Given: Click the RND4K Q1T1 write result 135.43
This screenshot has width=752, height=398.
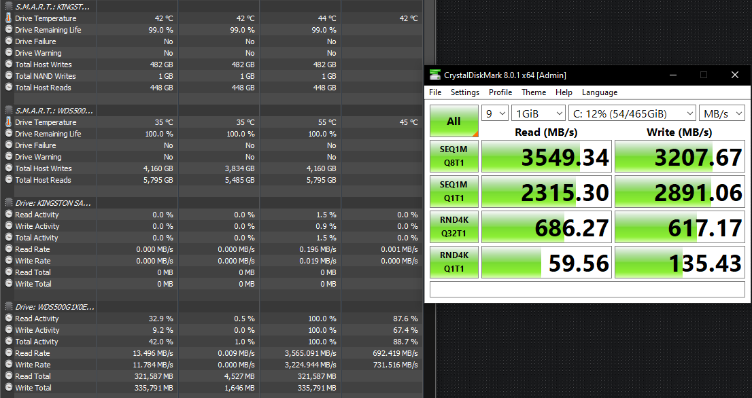Looking at the screenshot, I should coord(679,262).
